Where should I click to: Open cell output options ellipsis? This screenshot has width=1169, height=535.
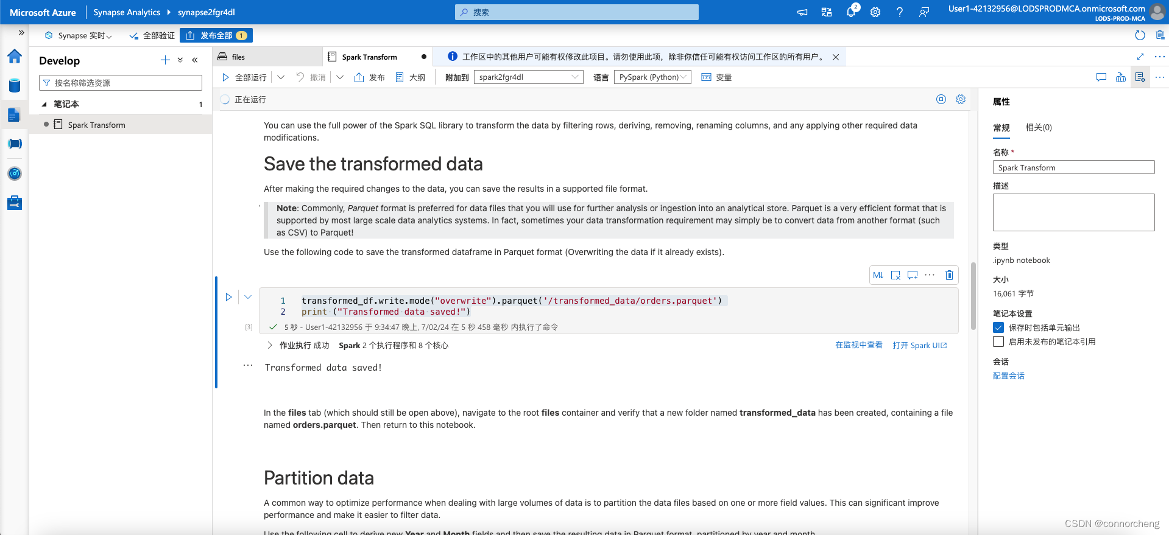pyautogui.click(x=248, y=365)
